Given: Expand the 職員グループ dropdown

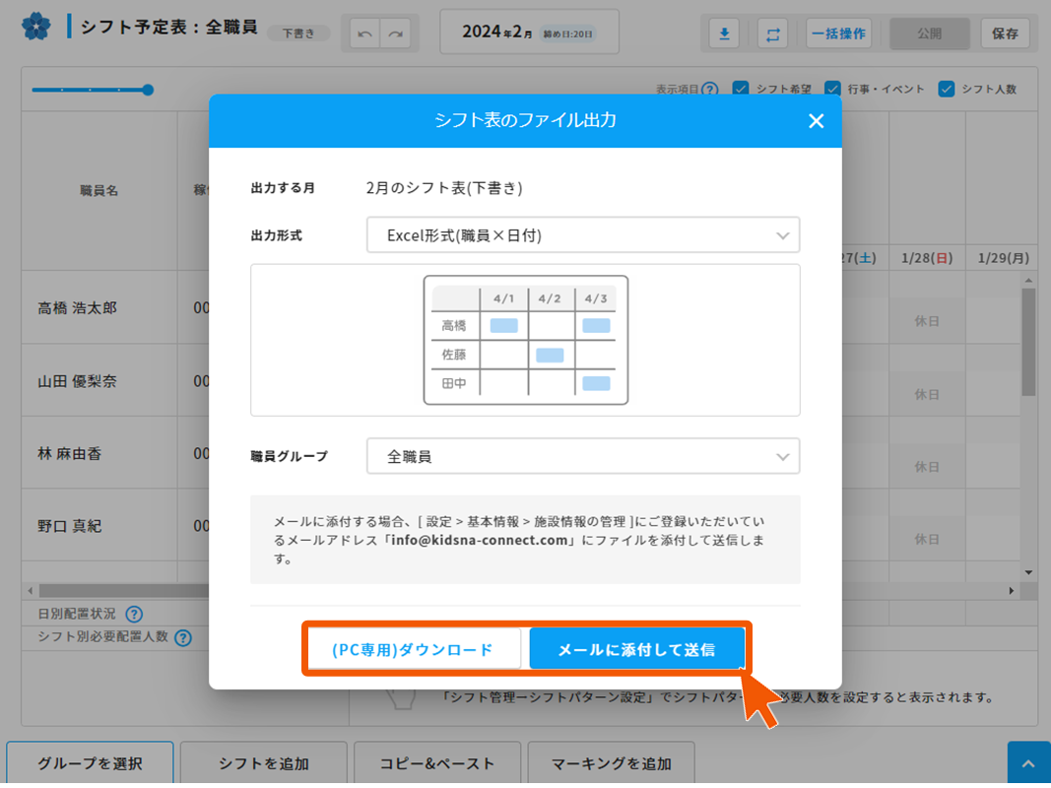Looking at the screenshot, I should coord(582,457).
